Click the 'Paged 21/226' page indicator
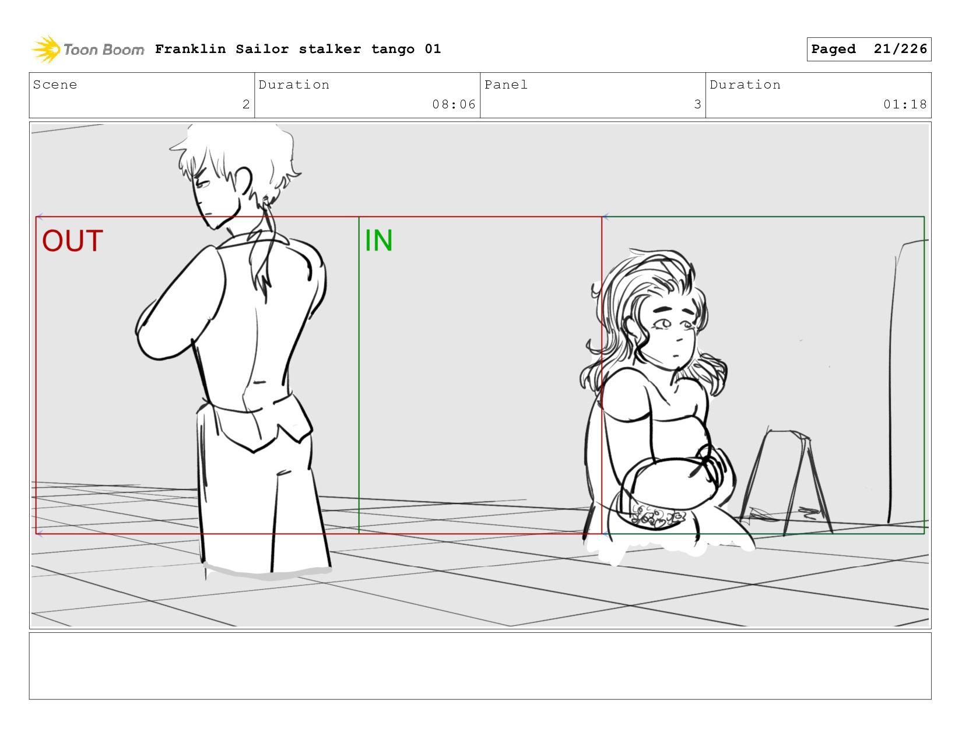962x743 pixels. 869,49
